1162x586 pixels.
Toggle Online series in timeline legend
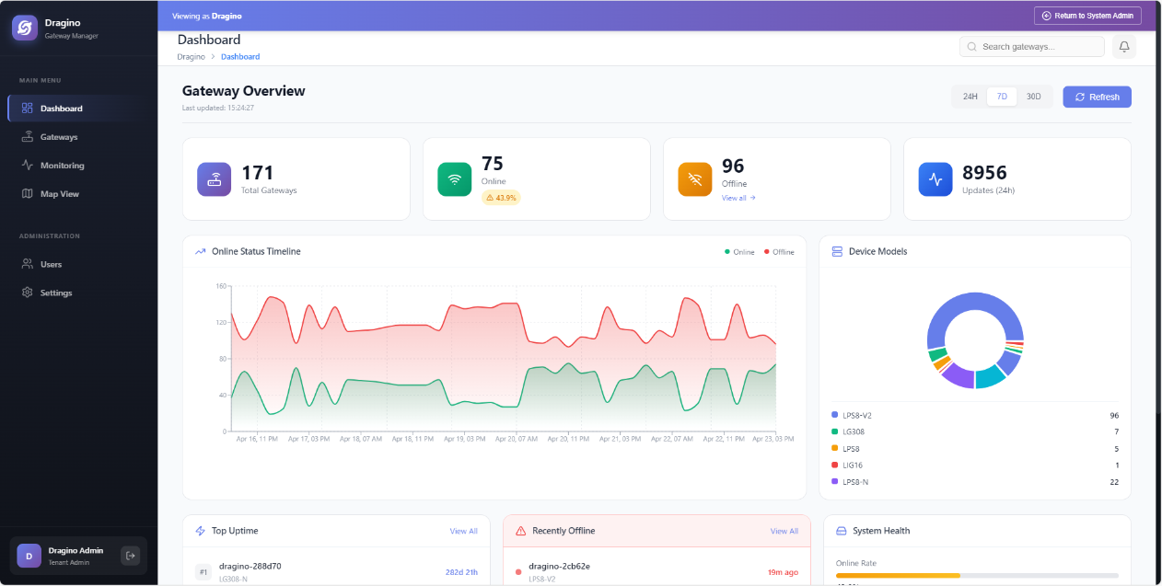click(740, 252)
